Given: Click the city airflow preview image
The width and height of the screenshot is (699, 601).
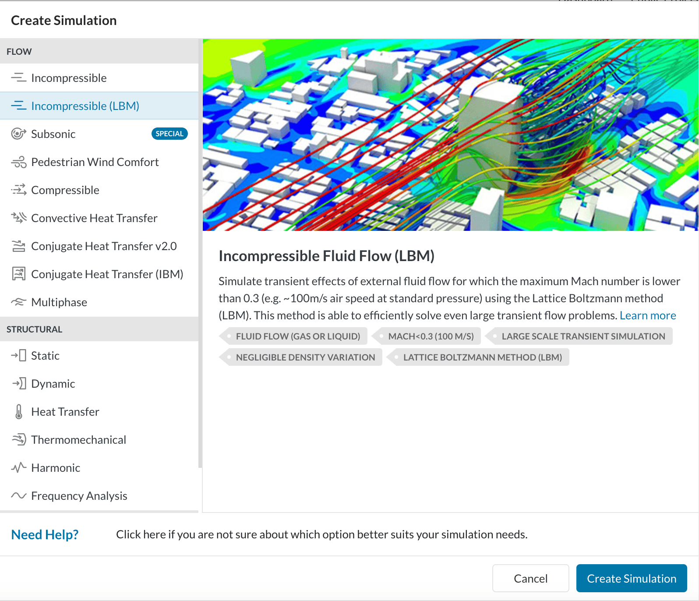Looking at the screenshot, I should 450,135.
